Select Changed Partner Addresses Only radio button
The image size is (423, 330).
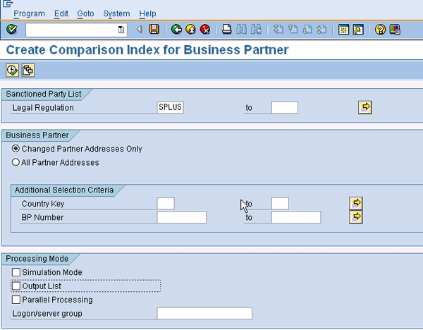(16, 148)
